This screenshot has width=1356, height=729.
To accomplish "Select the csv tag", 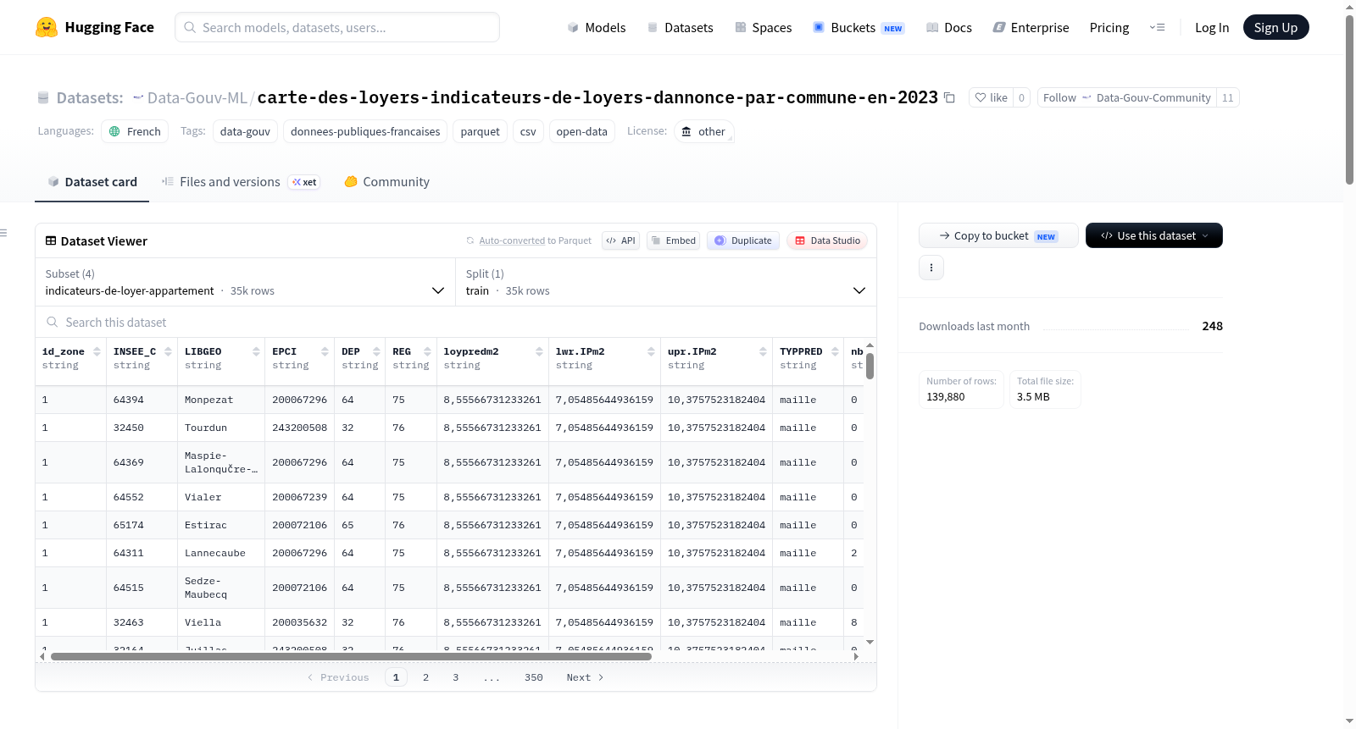I will [528, 131].
